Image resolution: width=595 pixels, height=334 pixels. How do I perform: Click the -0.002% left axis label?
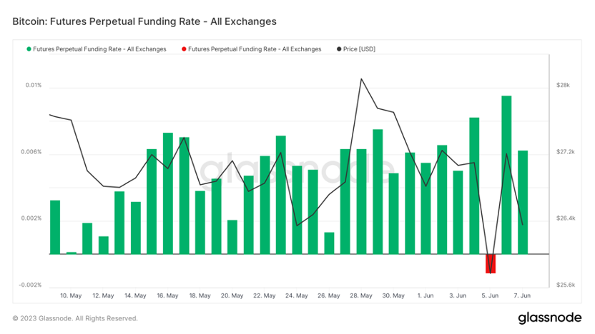pos(30,285)
